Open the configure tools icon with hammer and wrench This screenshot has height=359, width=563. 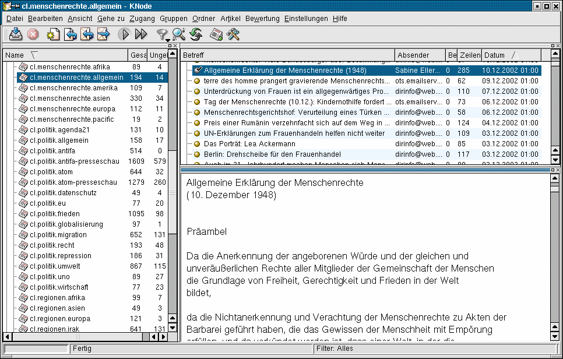click(233, 34)
